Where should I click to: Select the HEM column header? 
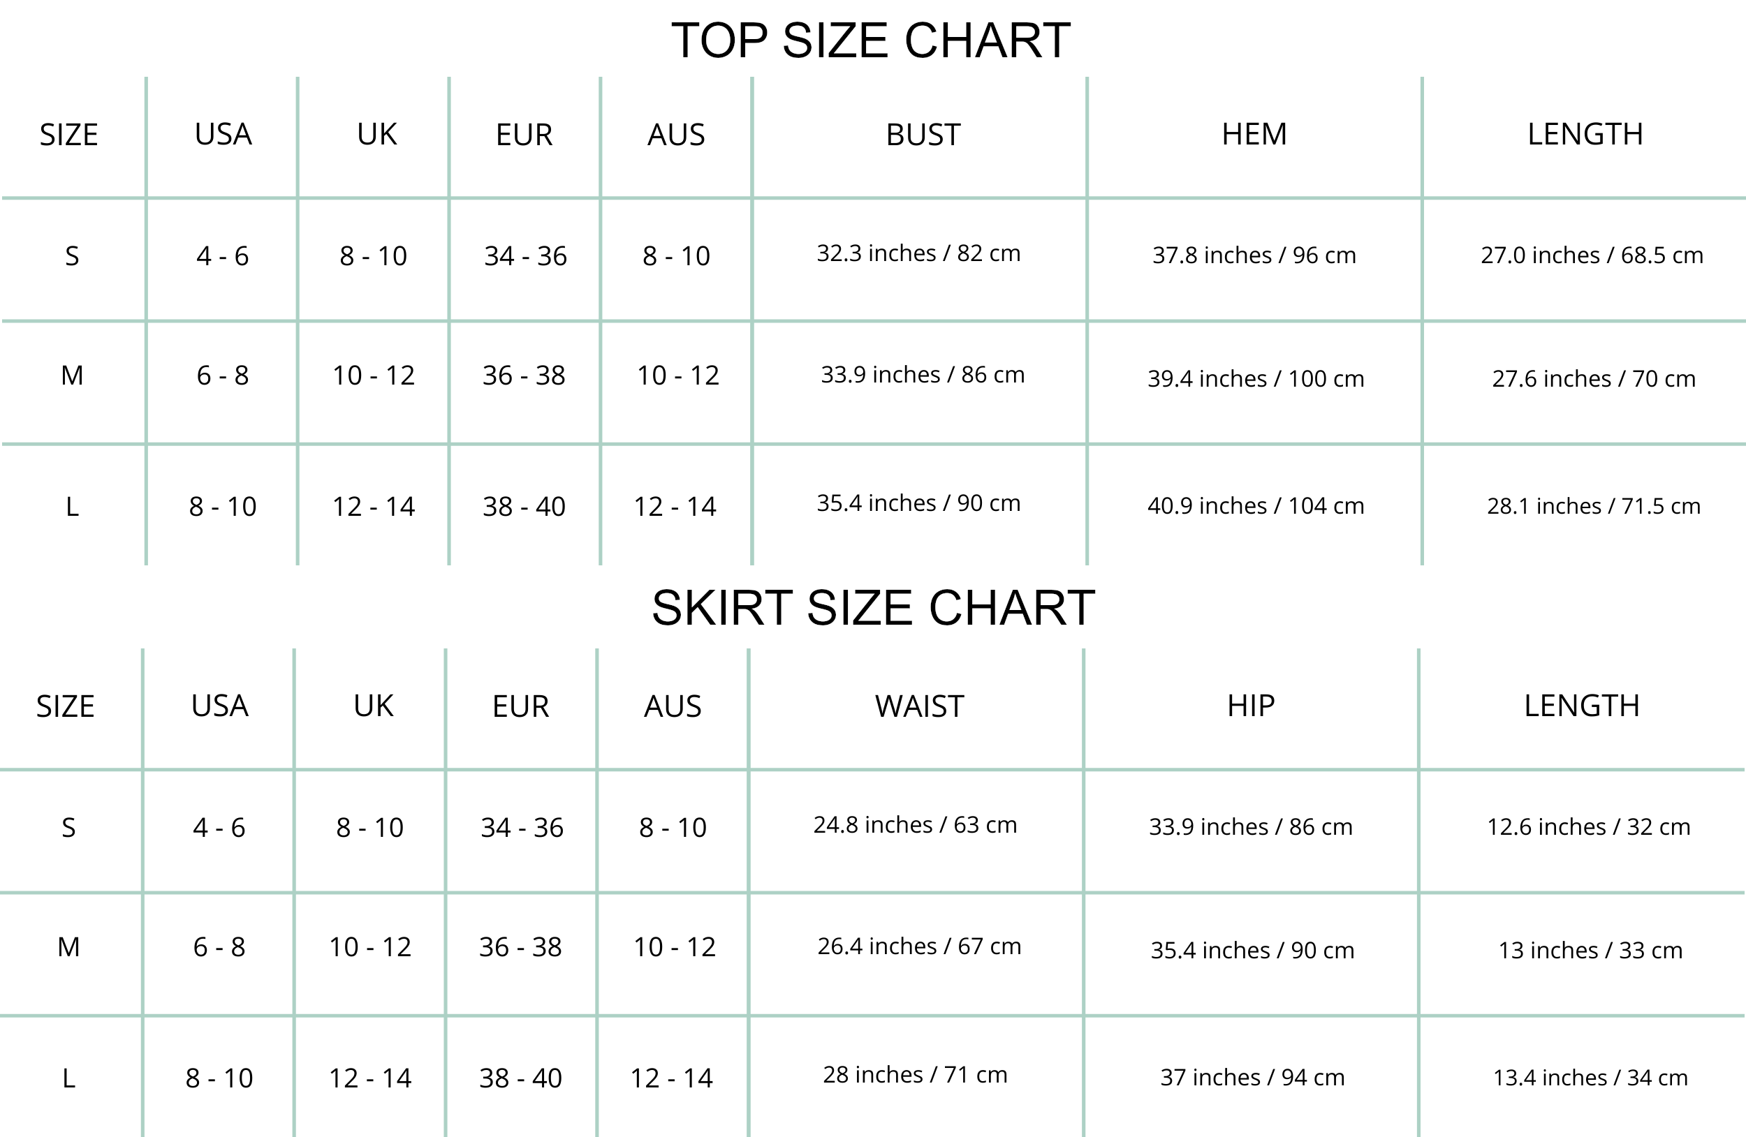pyautogui.click(x=1254, y=135)
